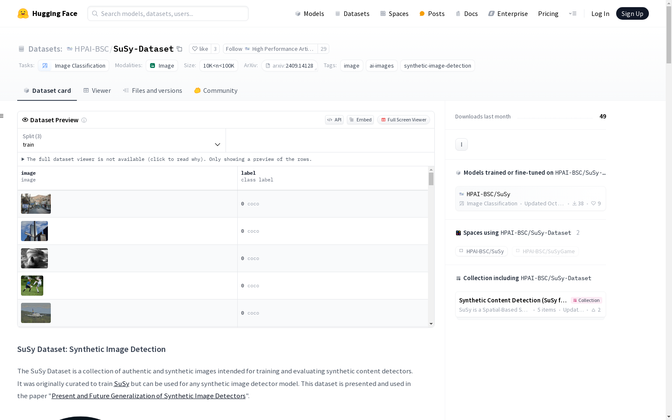Open the Split train dropdown

(122, 140)
